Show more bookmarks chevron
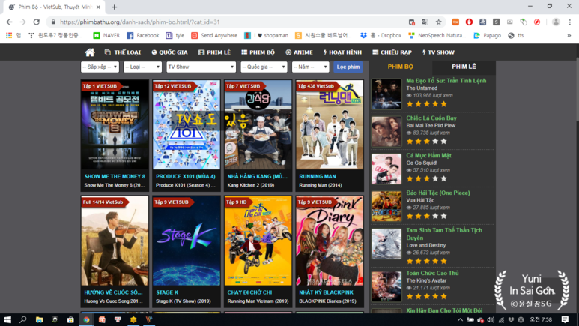Image resolution: width=579 pixels, height=326 pixels. coord(569,35)
